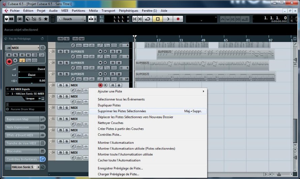
Task: Open the Mixer icon in the toolbar
Action: click(40, 19)
